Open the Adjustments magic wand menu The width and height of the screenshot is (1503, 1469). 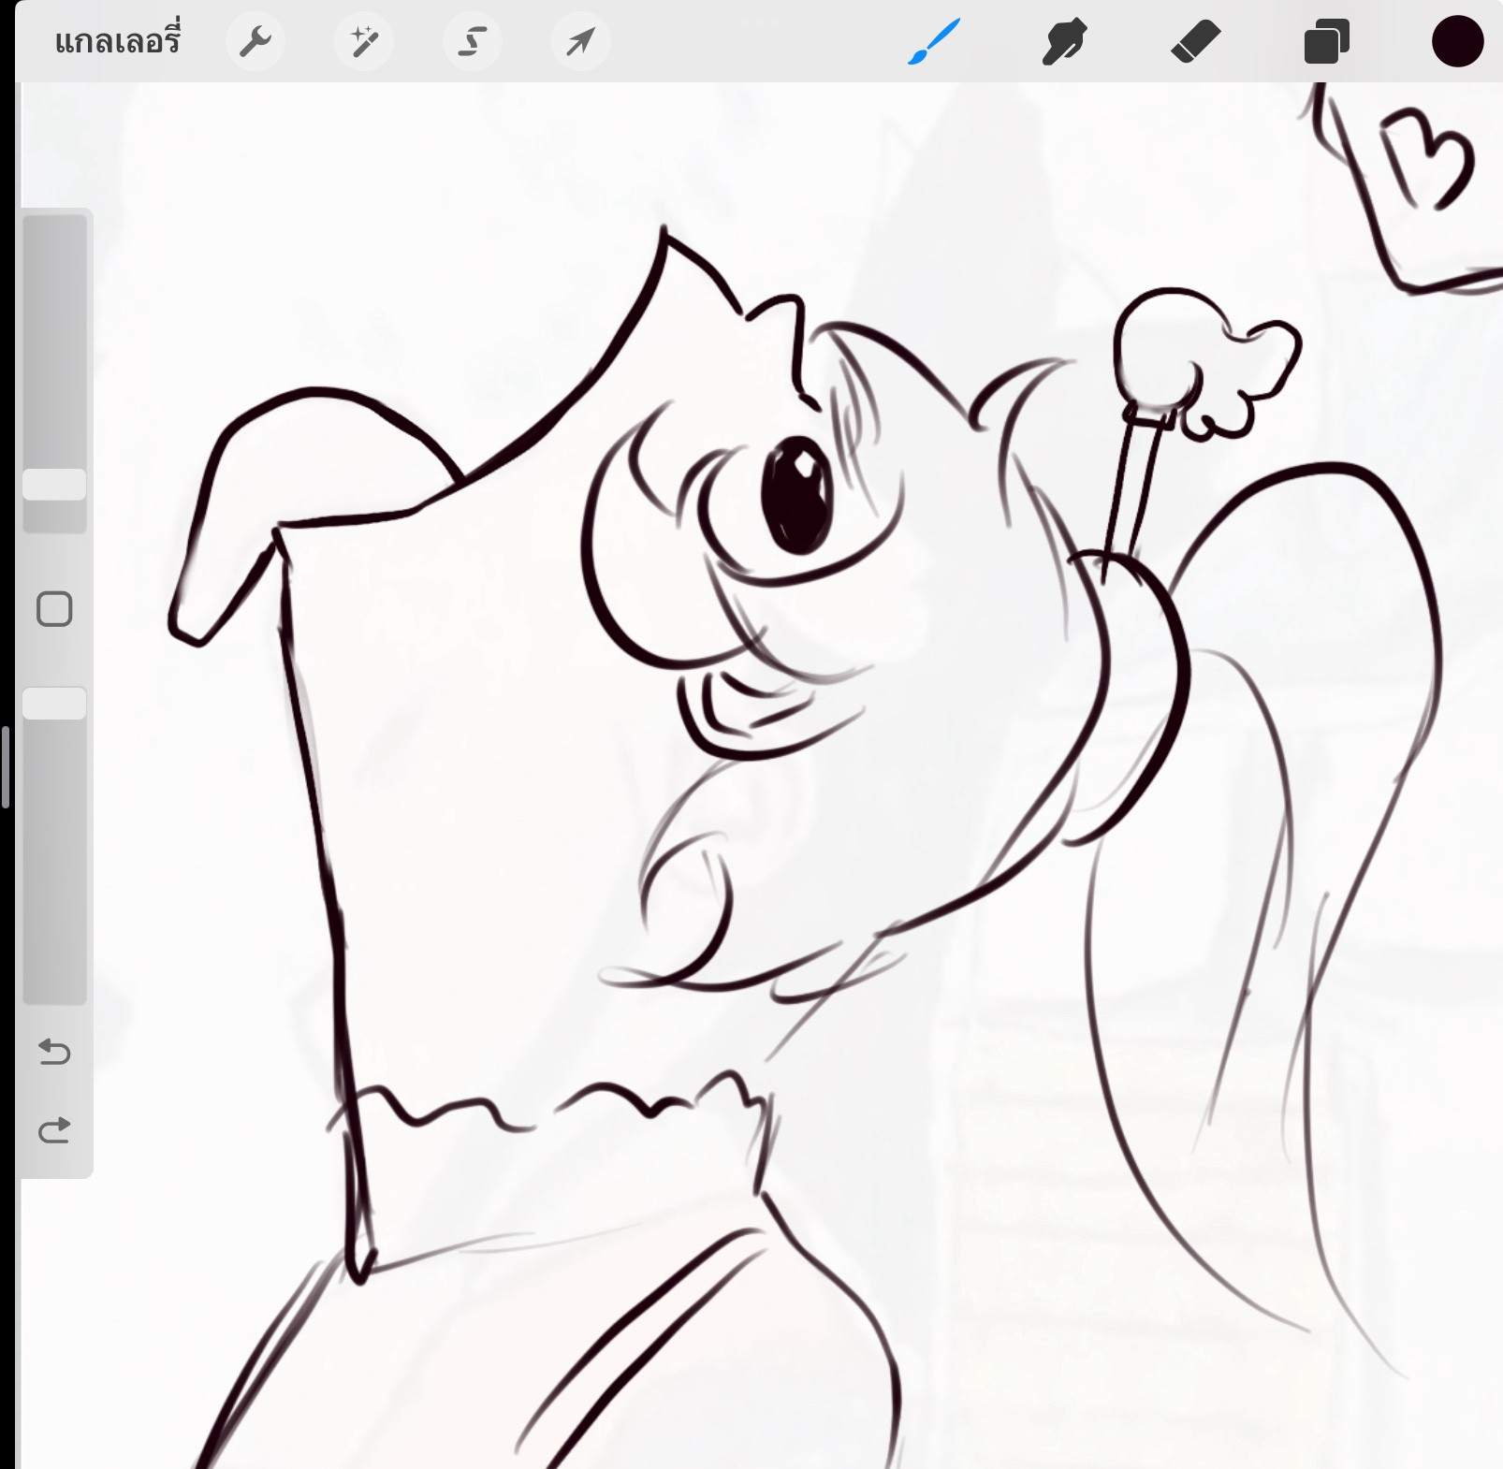click(x=364, y=42)
